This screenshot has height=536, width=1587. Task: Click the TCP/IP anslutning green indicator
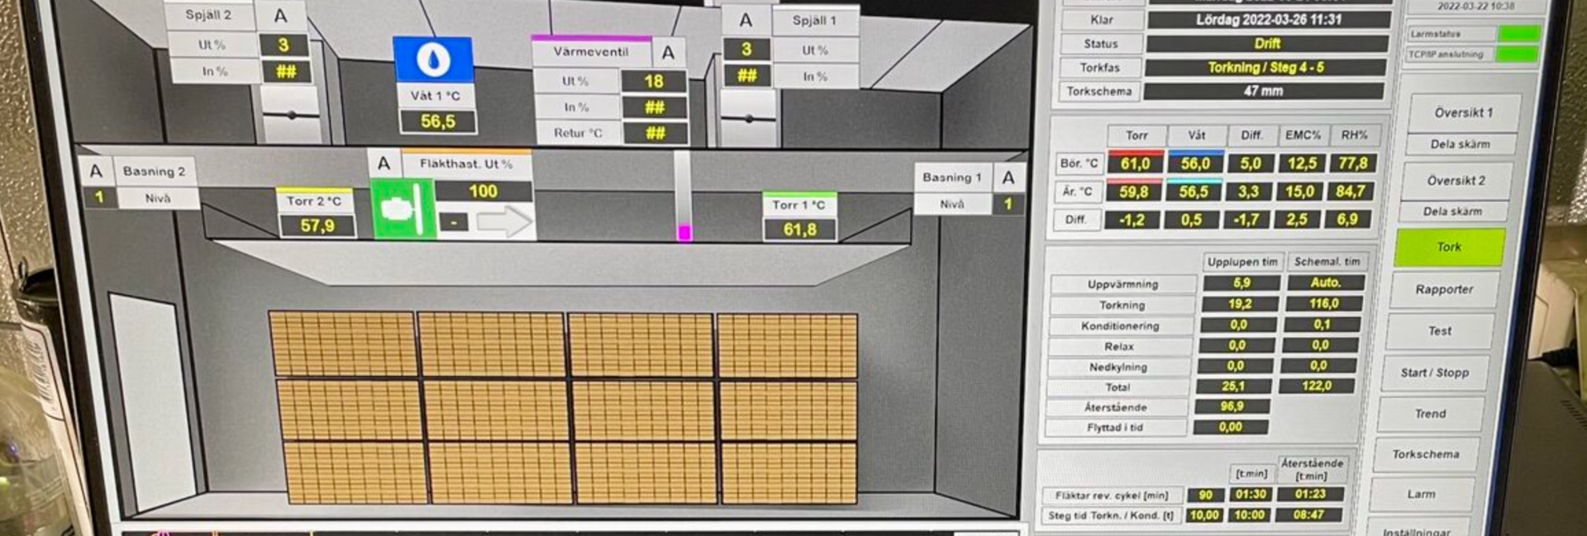coord(1518,54)
